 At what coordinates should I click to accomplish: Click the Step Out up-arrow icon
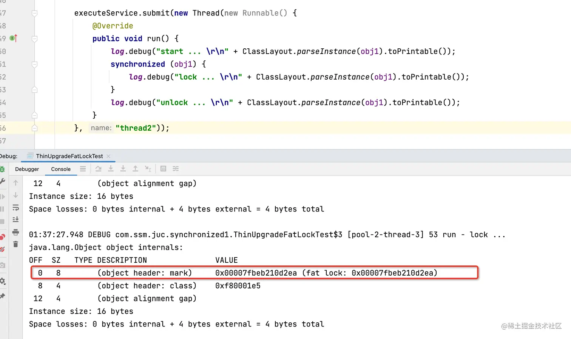click(135, 169)
